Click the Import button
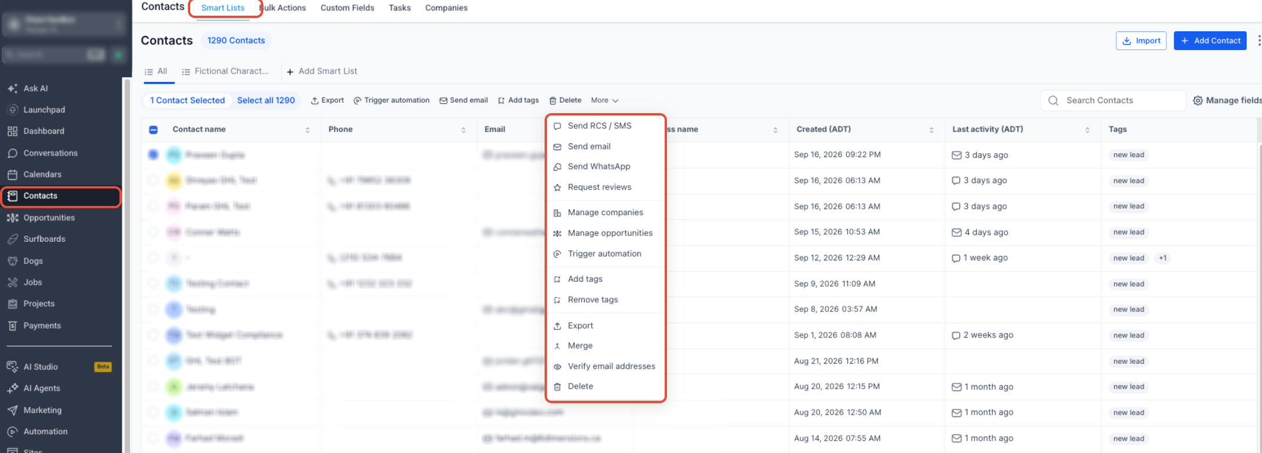This screenshot has height=453, width=1262. point(1141,41)
